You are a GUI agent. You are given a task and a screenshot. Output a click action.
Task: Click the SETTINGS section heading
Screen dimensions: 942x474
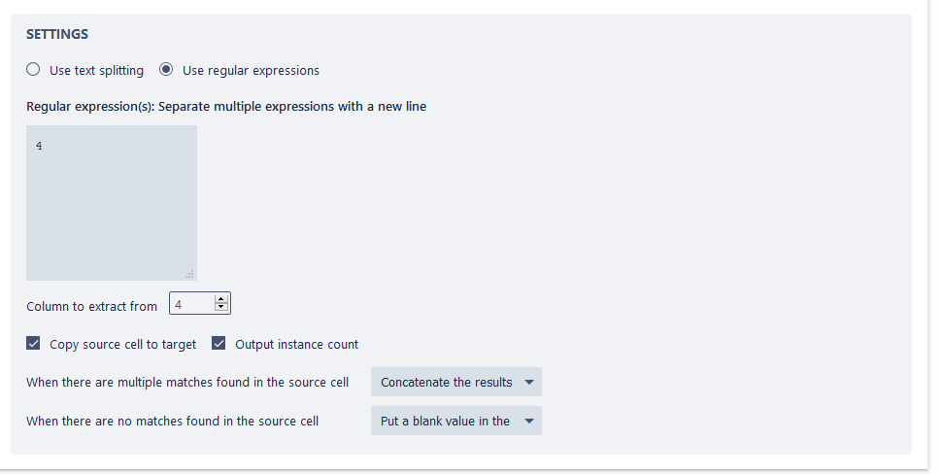pos(57,34)
